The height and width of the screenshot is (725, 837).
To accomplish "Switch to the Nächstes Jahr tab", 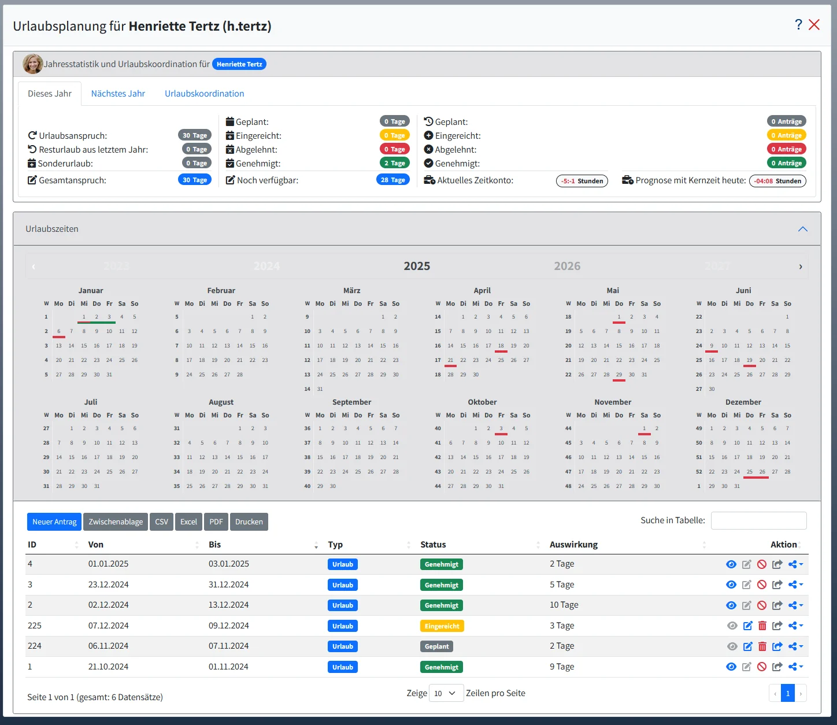I will pyautogui.click(x=118, y=94).
